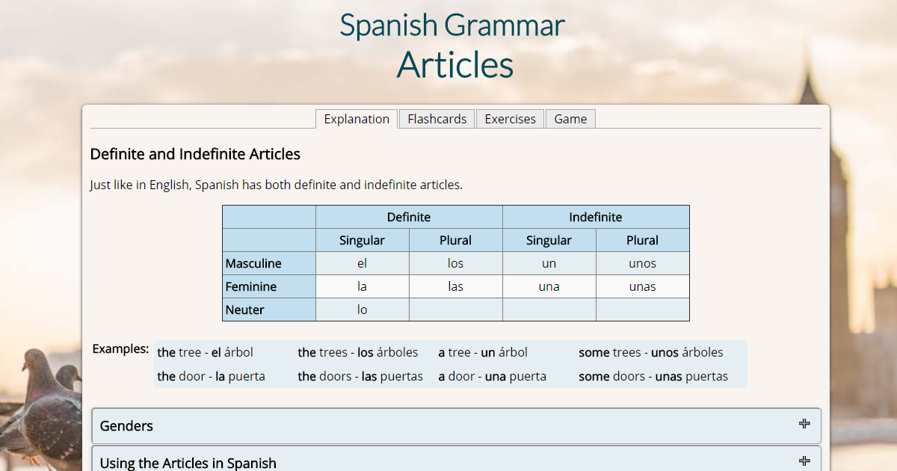
Task: Click the Definite and Indefinite Articles heading
Action: tap(195, 154)
